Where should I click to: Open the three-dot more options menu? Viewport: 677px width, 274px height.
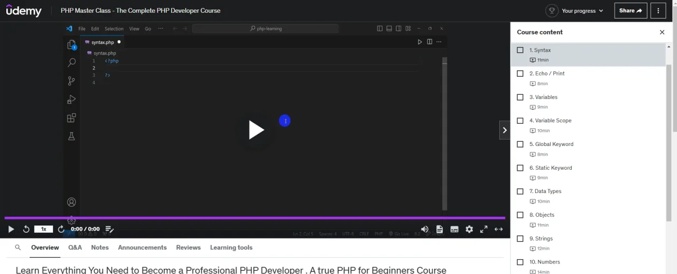pos(658,11)
